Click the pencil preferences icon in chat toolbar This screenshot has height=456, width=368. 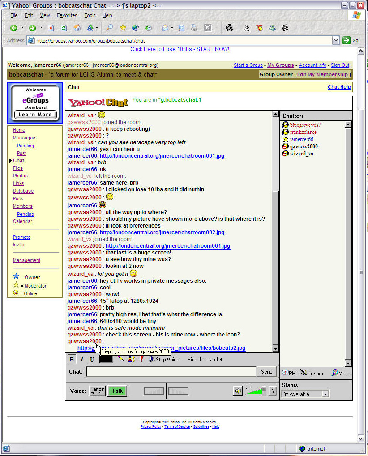(x=121, y=359)
